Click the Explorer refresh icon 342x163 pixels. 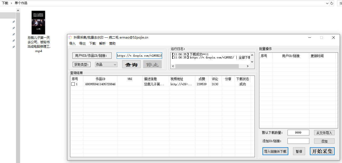pos(332,3)
